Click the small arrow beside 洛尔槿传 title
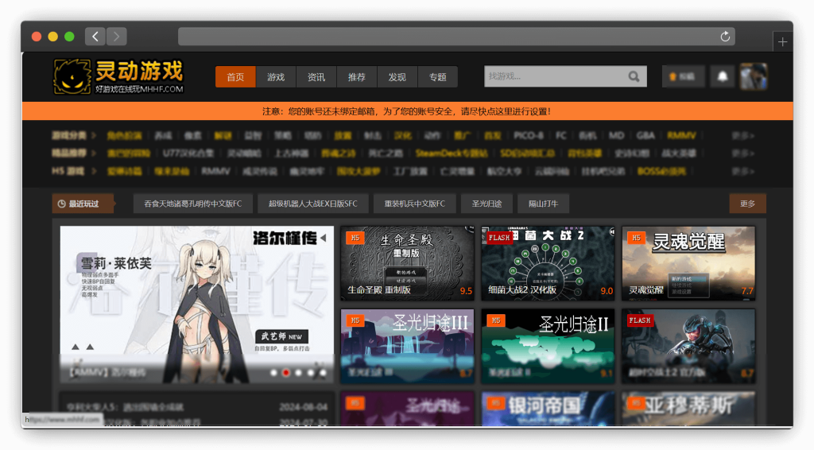 324,238
